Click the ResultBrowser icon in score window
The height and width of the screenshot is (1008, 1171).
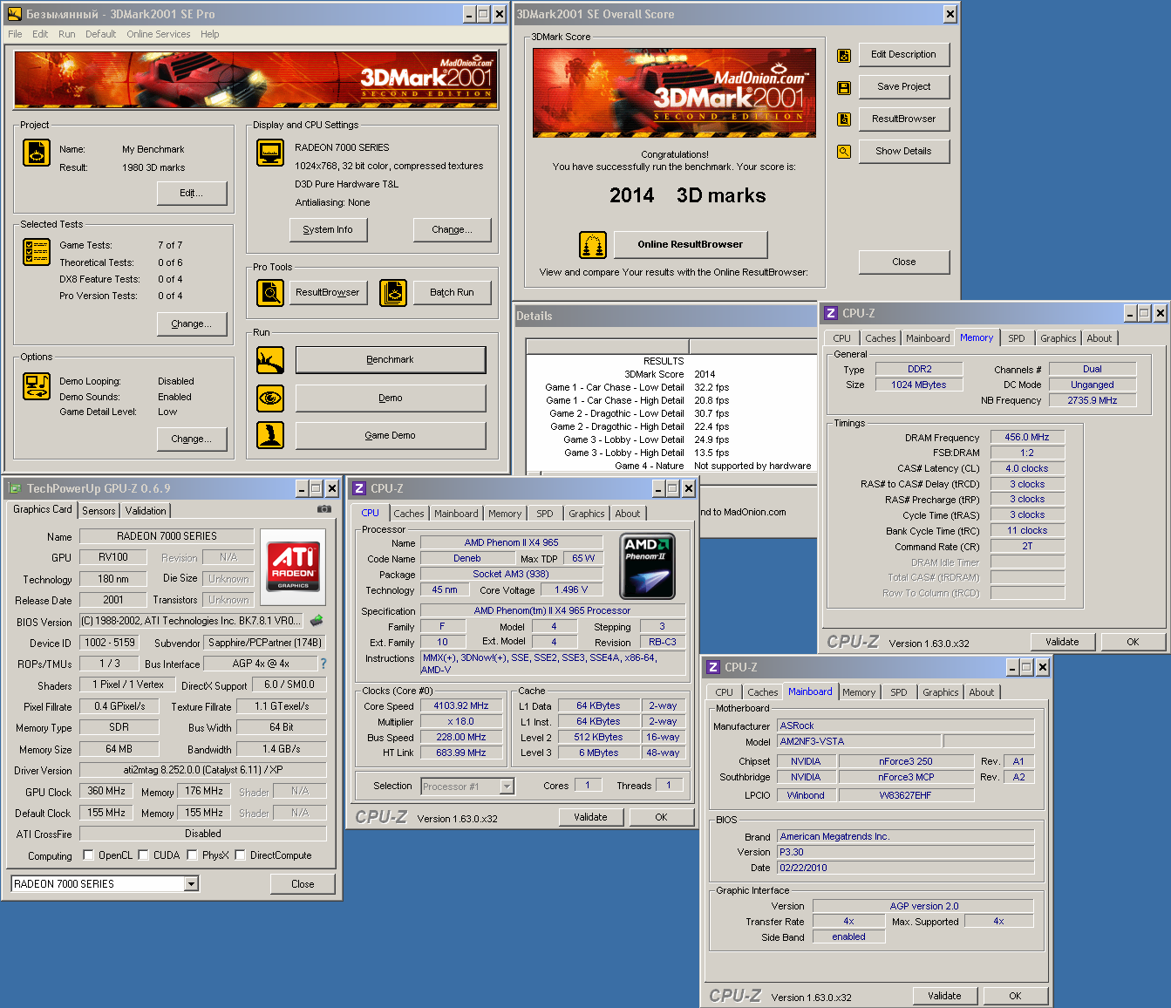click(844, 119)
